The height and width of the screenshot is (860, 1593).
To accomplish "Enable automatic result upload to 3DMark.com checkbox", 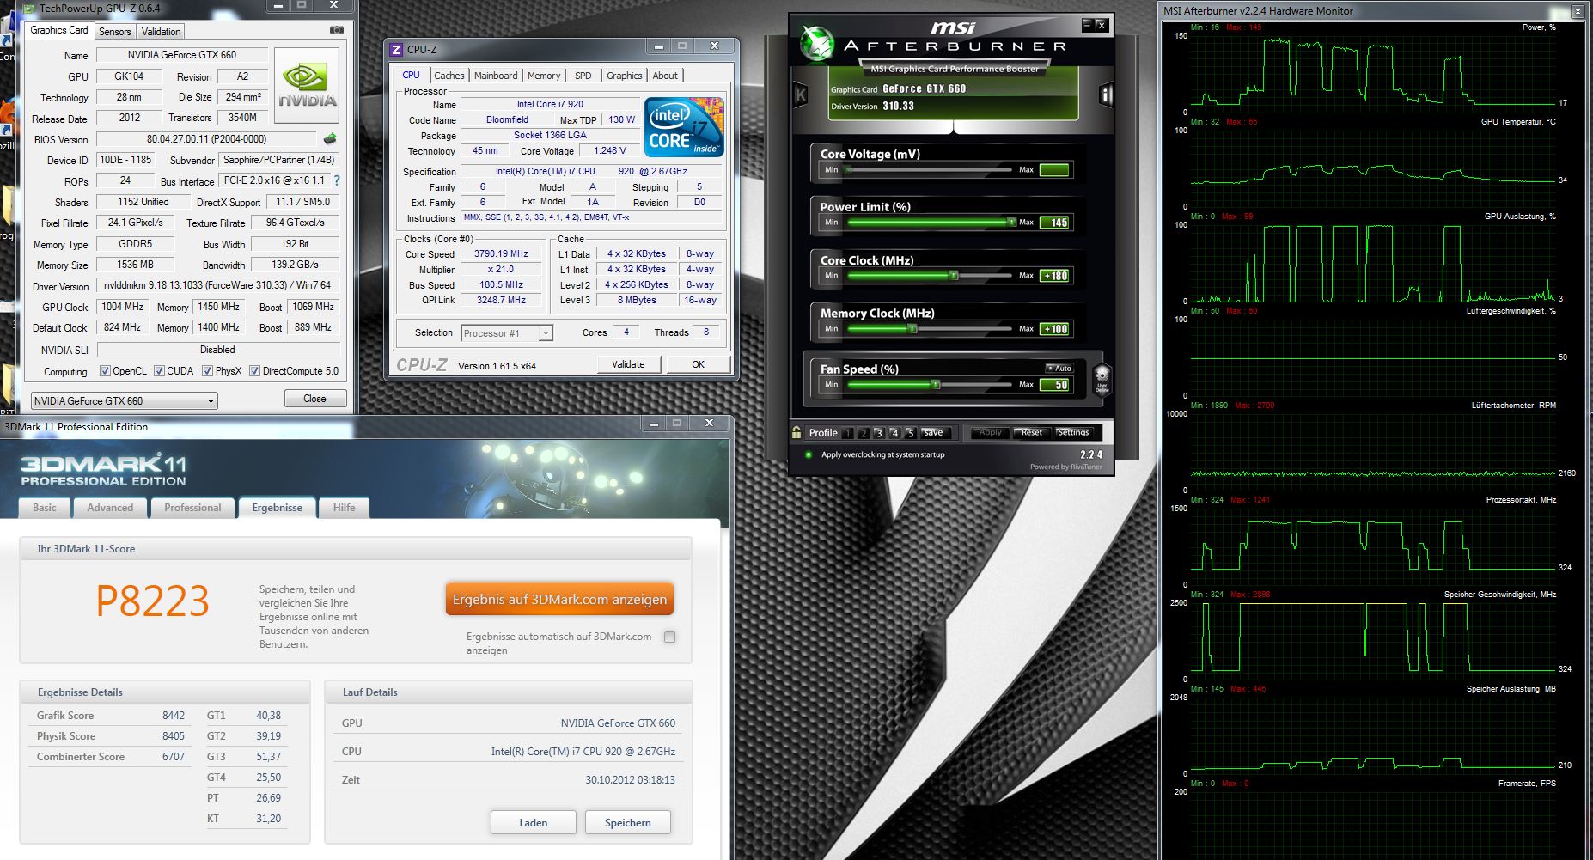I will [x=670, y=637].
